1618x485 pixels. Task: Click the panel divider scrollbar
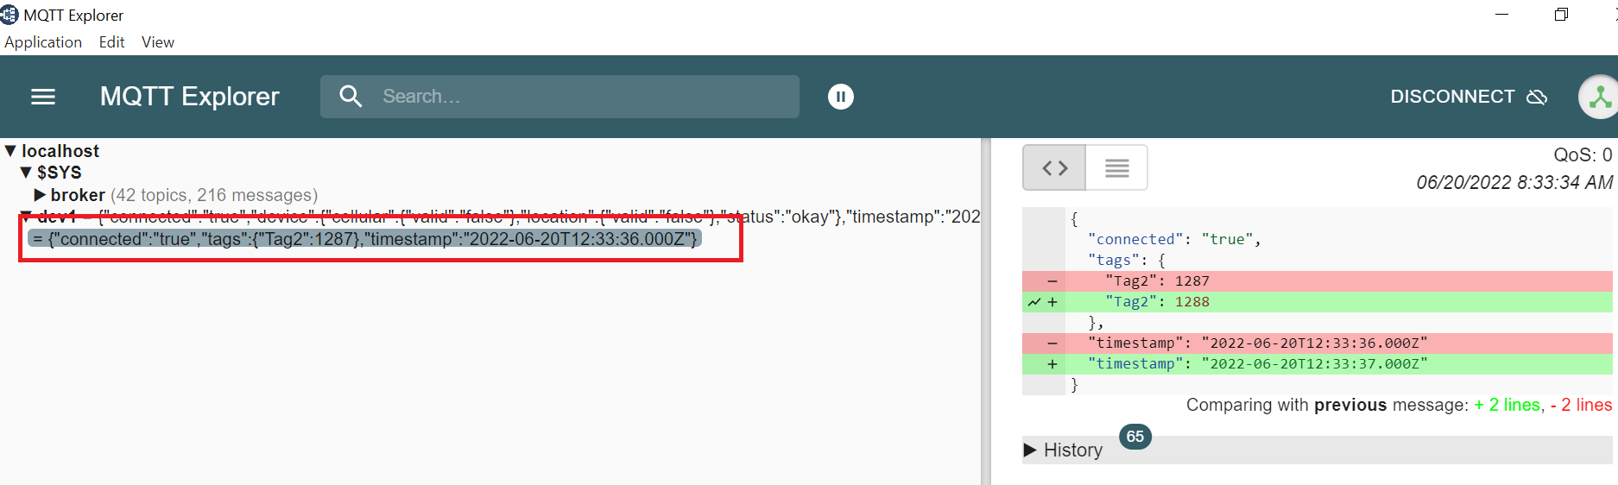(985, 312)
